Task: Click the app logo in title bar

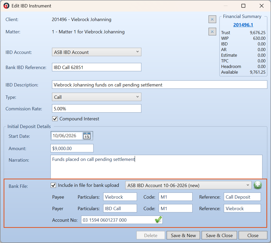Action: click(x=6, y=6)
